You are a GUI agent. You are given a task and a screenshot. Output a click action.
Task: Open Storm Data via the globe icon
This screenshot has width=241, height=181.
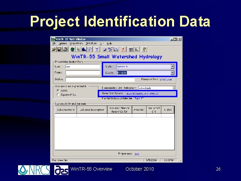pyautogui.click(x=73, y=49)
